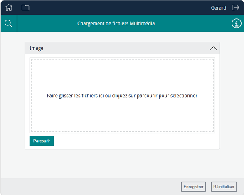This screenshot has width=244, height=195.
Task: Click the Image section header label
Action: click(x=37, y=48)
